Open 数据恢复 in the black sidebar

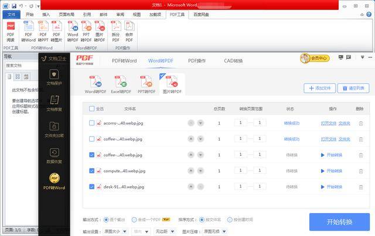tap(54, 156)
